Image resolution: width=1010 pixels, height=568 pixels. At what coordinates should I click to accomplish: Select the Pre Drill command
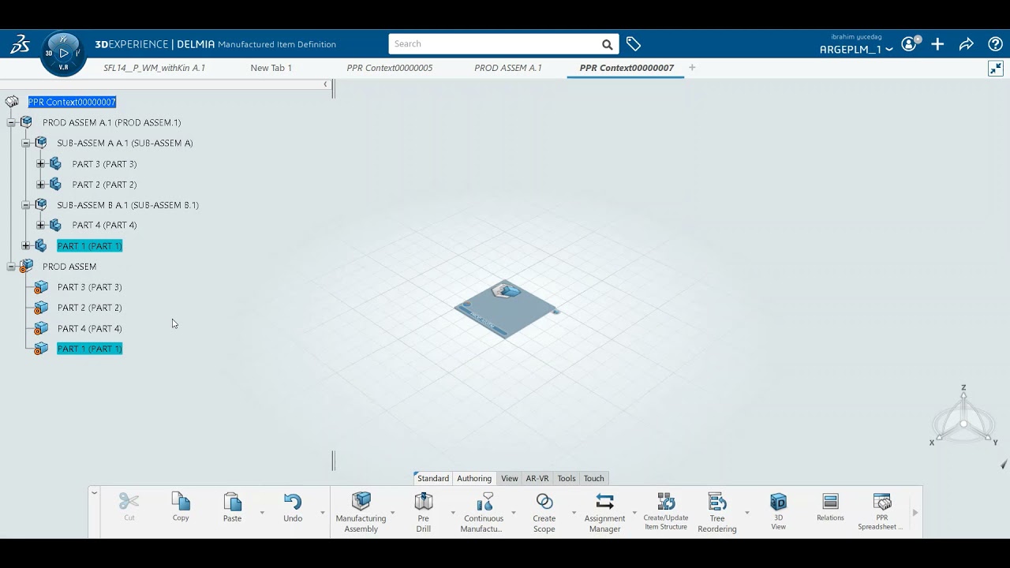(x=424, y=512)
